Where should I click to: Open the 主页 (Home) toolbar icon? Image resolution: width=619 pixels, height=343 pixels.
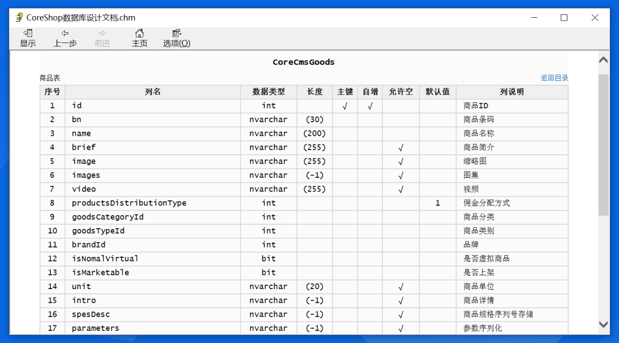139,38
